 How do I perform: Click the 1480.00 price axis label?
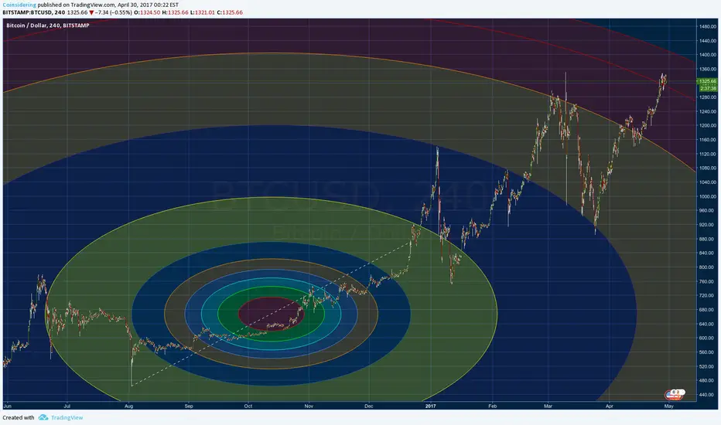point(708,26)
